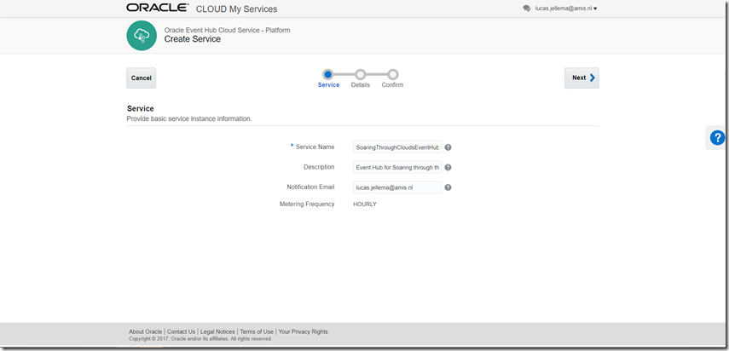Click the Notification Email input field
The width and height of the screenshot is (729, 351).
pos(397,187)
